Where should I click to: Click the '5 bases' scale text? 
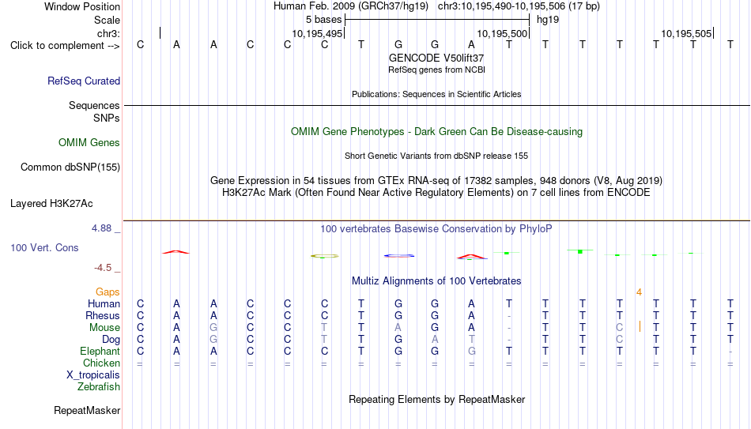coord(324,20)
